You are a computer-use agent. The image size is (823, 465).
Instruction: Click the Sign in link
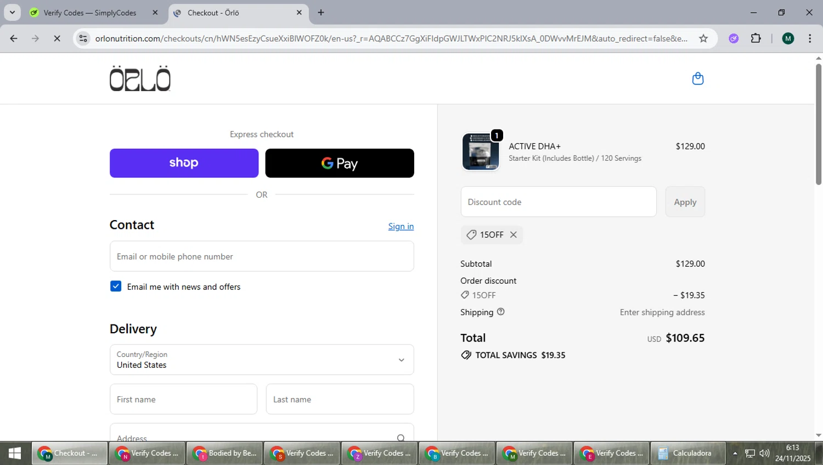(401, 226)
